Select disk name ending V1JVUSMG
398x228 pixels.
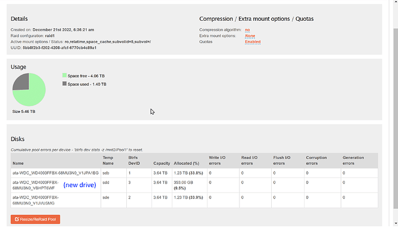36,200
